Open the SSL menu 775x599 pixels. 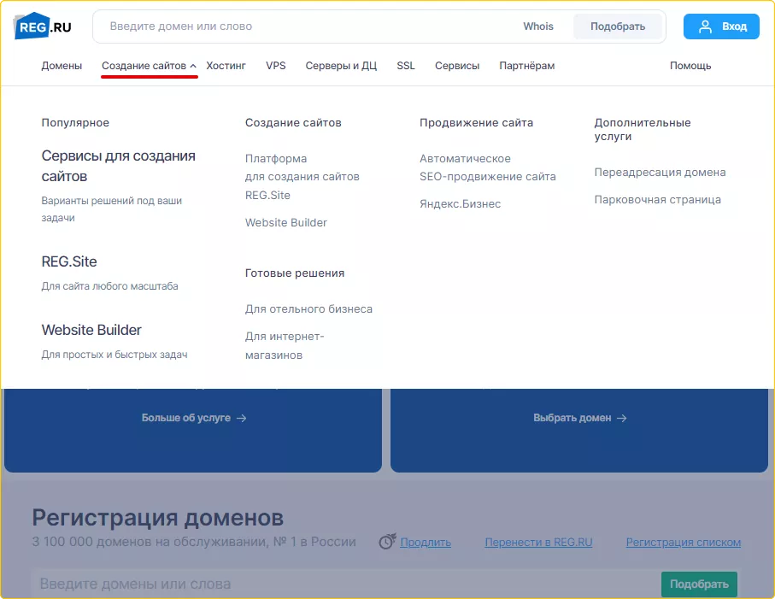tap(405, 66)
